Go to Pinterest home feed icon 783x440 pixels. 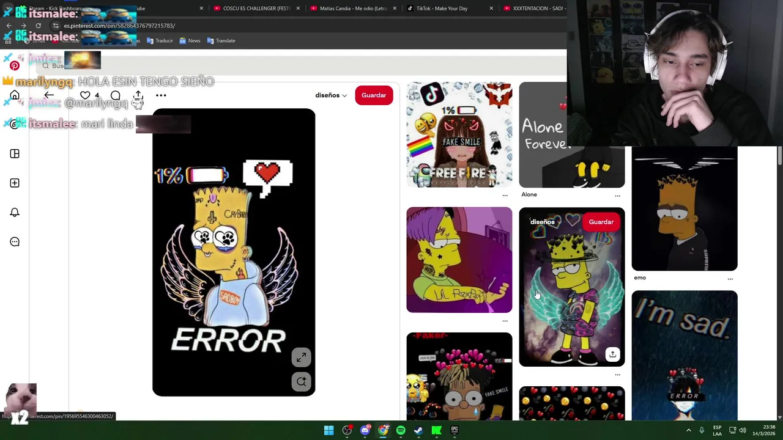[15, 95]
